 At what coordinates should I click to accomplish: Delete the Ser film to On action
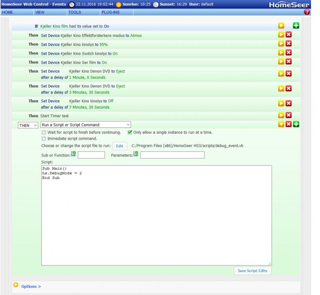click(289, 61)
